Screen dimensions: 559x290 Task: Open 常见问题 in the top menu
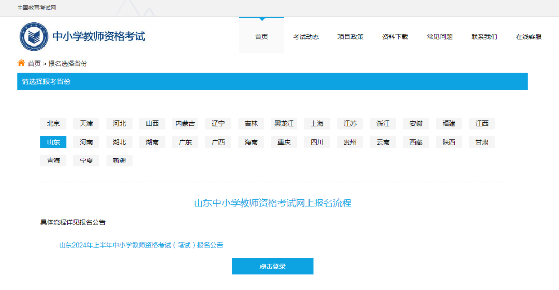pyautogui.click(x=439, y=37)
